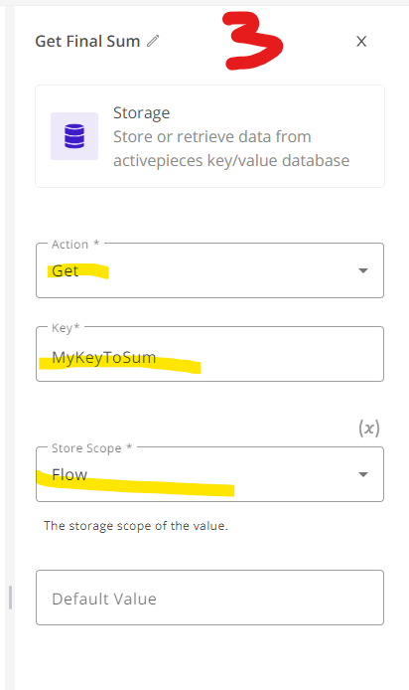Screen dimensions: 409x690
Task: Click the Get Final Sum step title
Action: pyautogui.click(x=87, y=42)
